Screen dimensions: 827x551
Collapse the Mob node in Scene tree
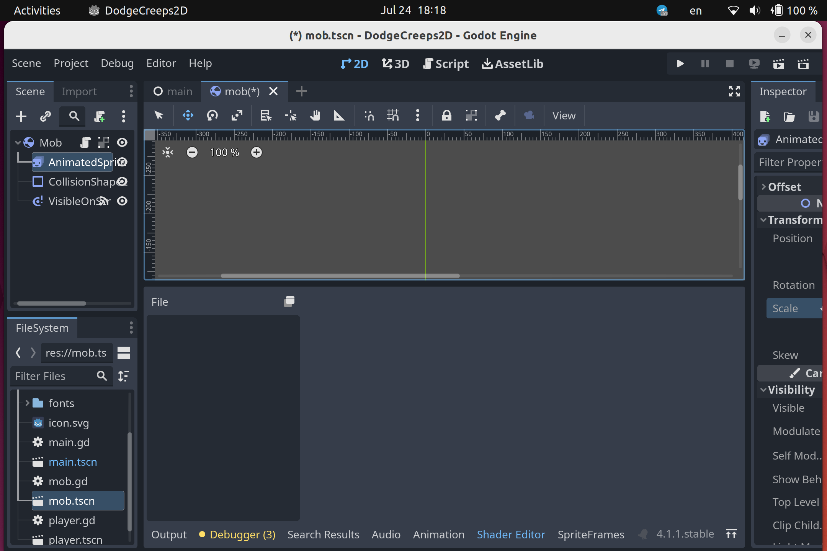click(x=18, y=142)
